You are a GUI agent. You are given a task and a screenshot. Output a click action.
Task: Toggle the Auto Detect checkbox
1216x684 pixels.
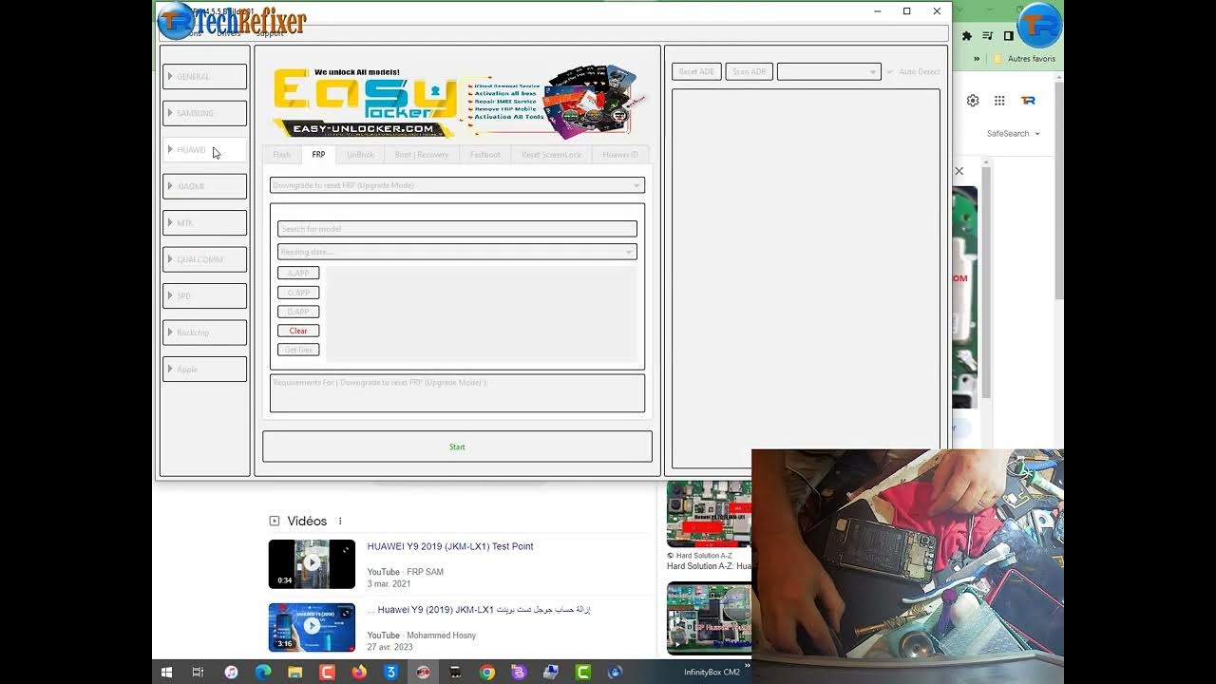[913, 72]
